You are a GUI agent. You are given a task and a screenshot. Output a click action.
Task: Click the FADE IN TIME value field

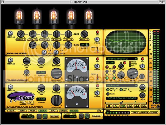[28, 117]
